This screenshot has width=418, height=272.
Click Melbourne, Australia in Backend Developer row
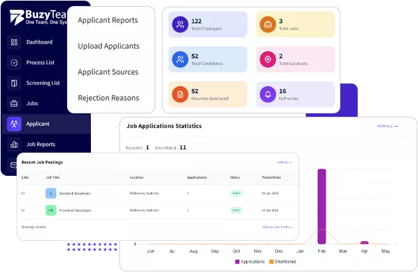pyautogui.click(x=144, y=193)
